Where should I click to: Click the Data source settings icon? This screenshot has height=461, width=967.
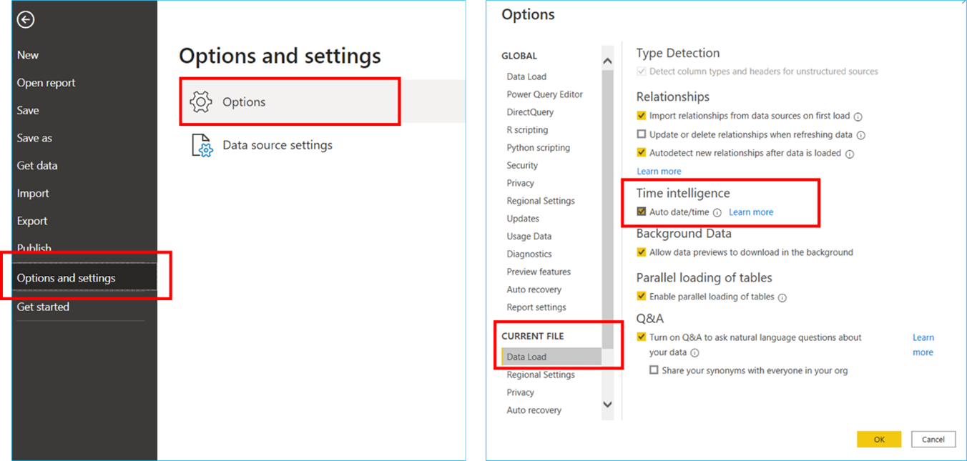tap(202, 145)
